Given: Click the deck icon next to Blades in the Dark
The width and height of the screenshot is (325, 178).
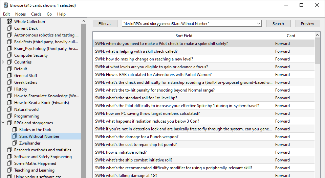Looking at the screenshot, I should 15,130.
